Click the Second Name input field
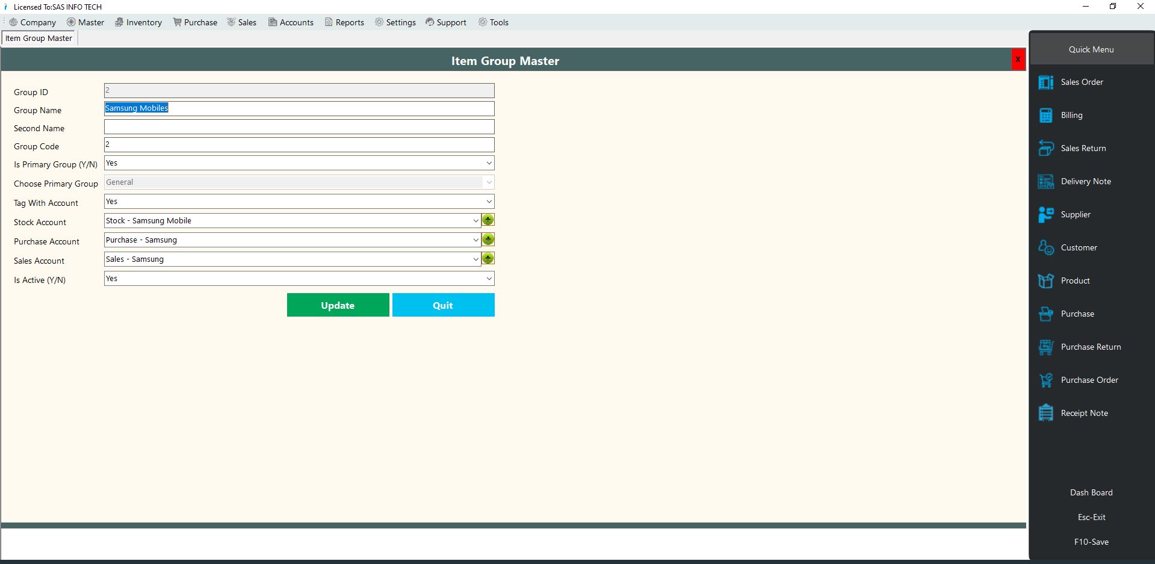The image size is (1155, 564). 299,126
